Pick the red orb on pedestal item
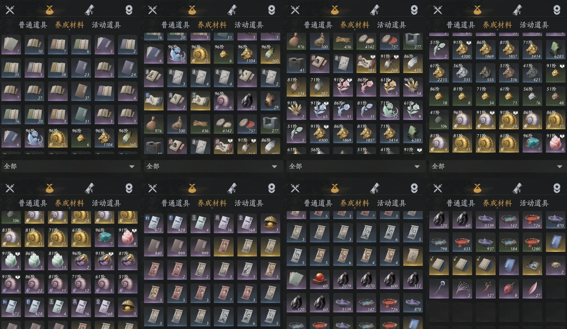 [x=320, y=279]
